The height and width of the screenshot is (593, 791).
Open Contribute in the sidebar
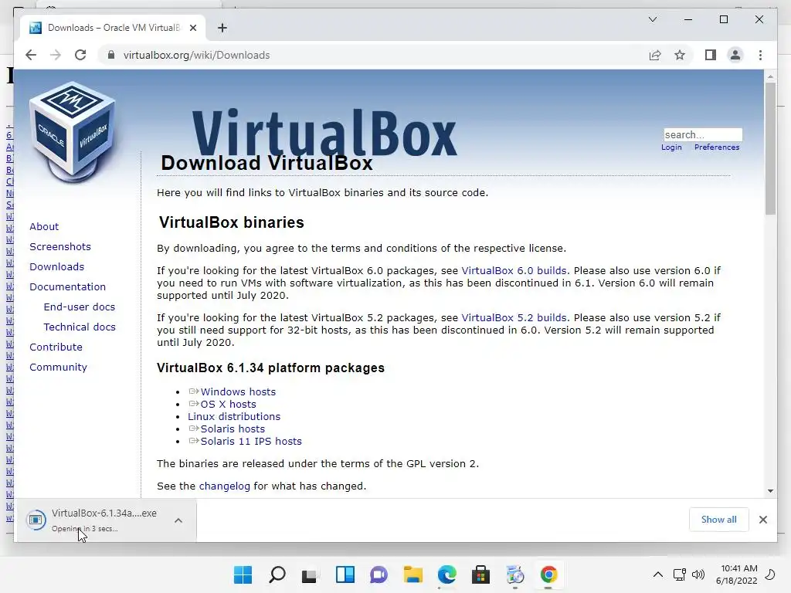tap(56, 347)
